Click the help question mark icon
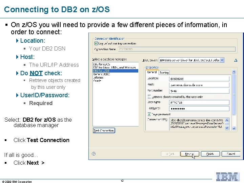 (94, 154)
